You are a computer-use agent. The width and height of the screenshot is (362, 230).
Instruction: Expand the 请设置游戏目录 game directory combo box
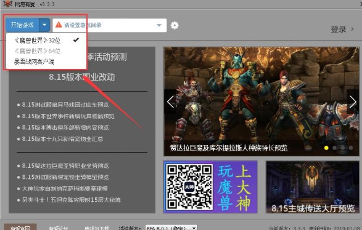(110, 25)
